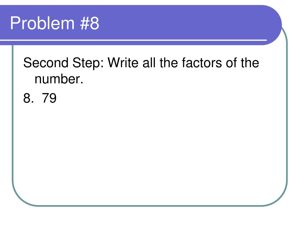Screen dimensions: 302x226
Task: Click the word "Second" in the body text
Action: click(46, 63)
